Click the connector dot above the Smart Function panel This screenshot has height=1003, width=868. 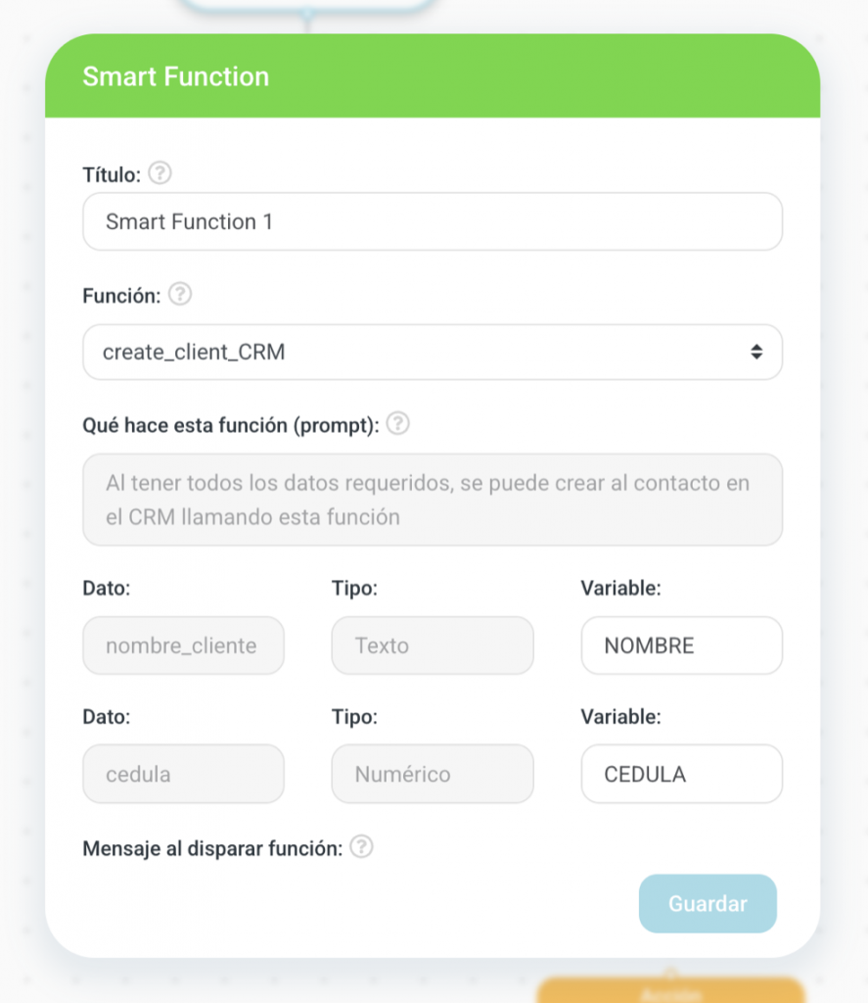pos(306,15)
